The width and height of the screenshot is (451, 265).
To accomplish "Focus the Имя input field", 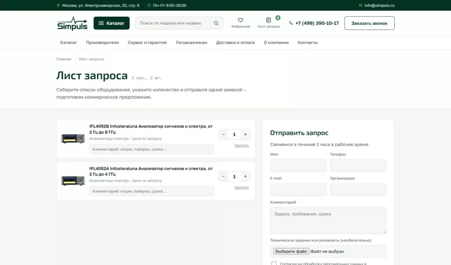I will (298, 166).
